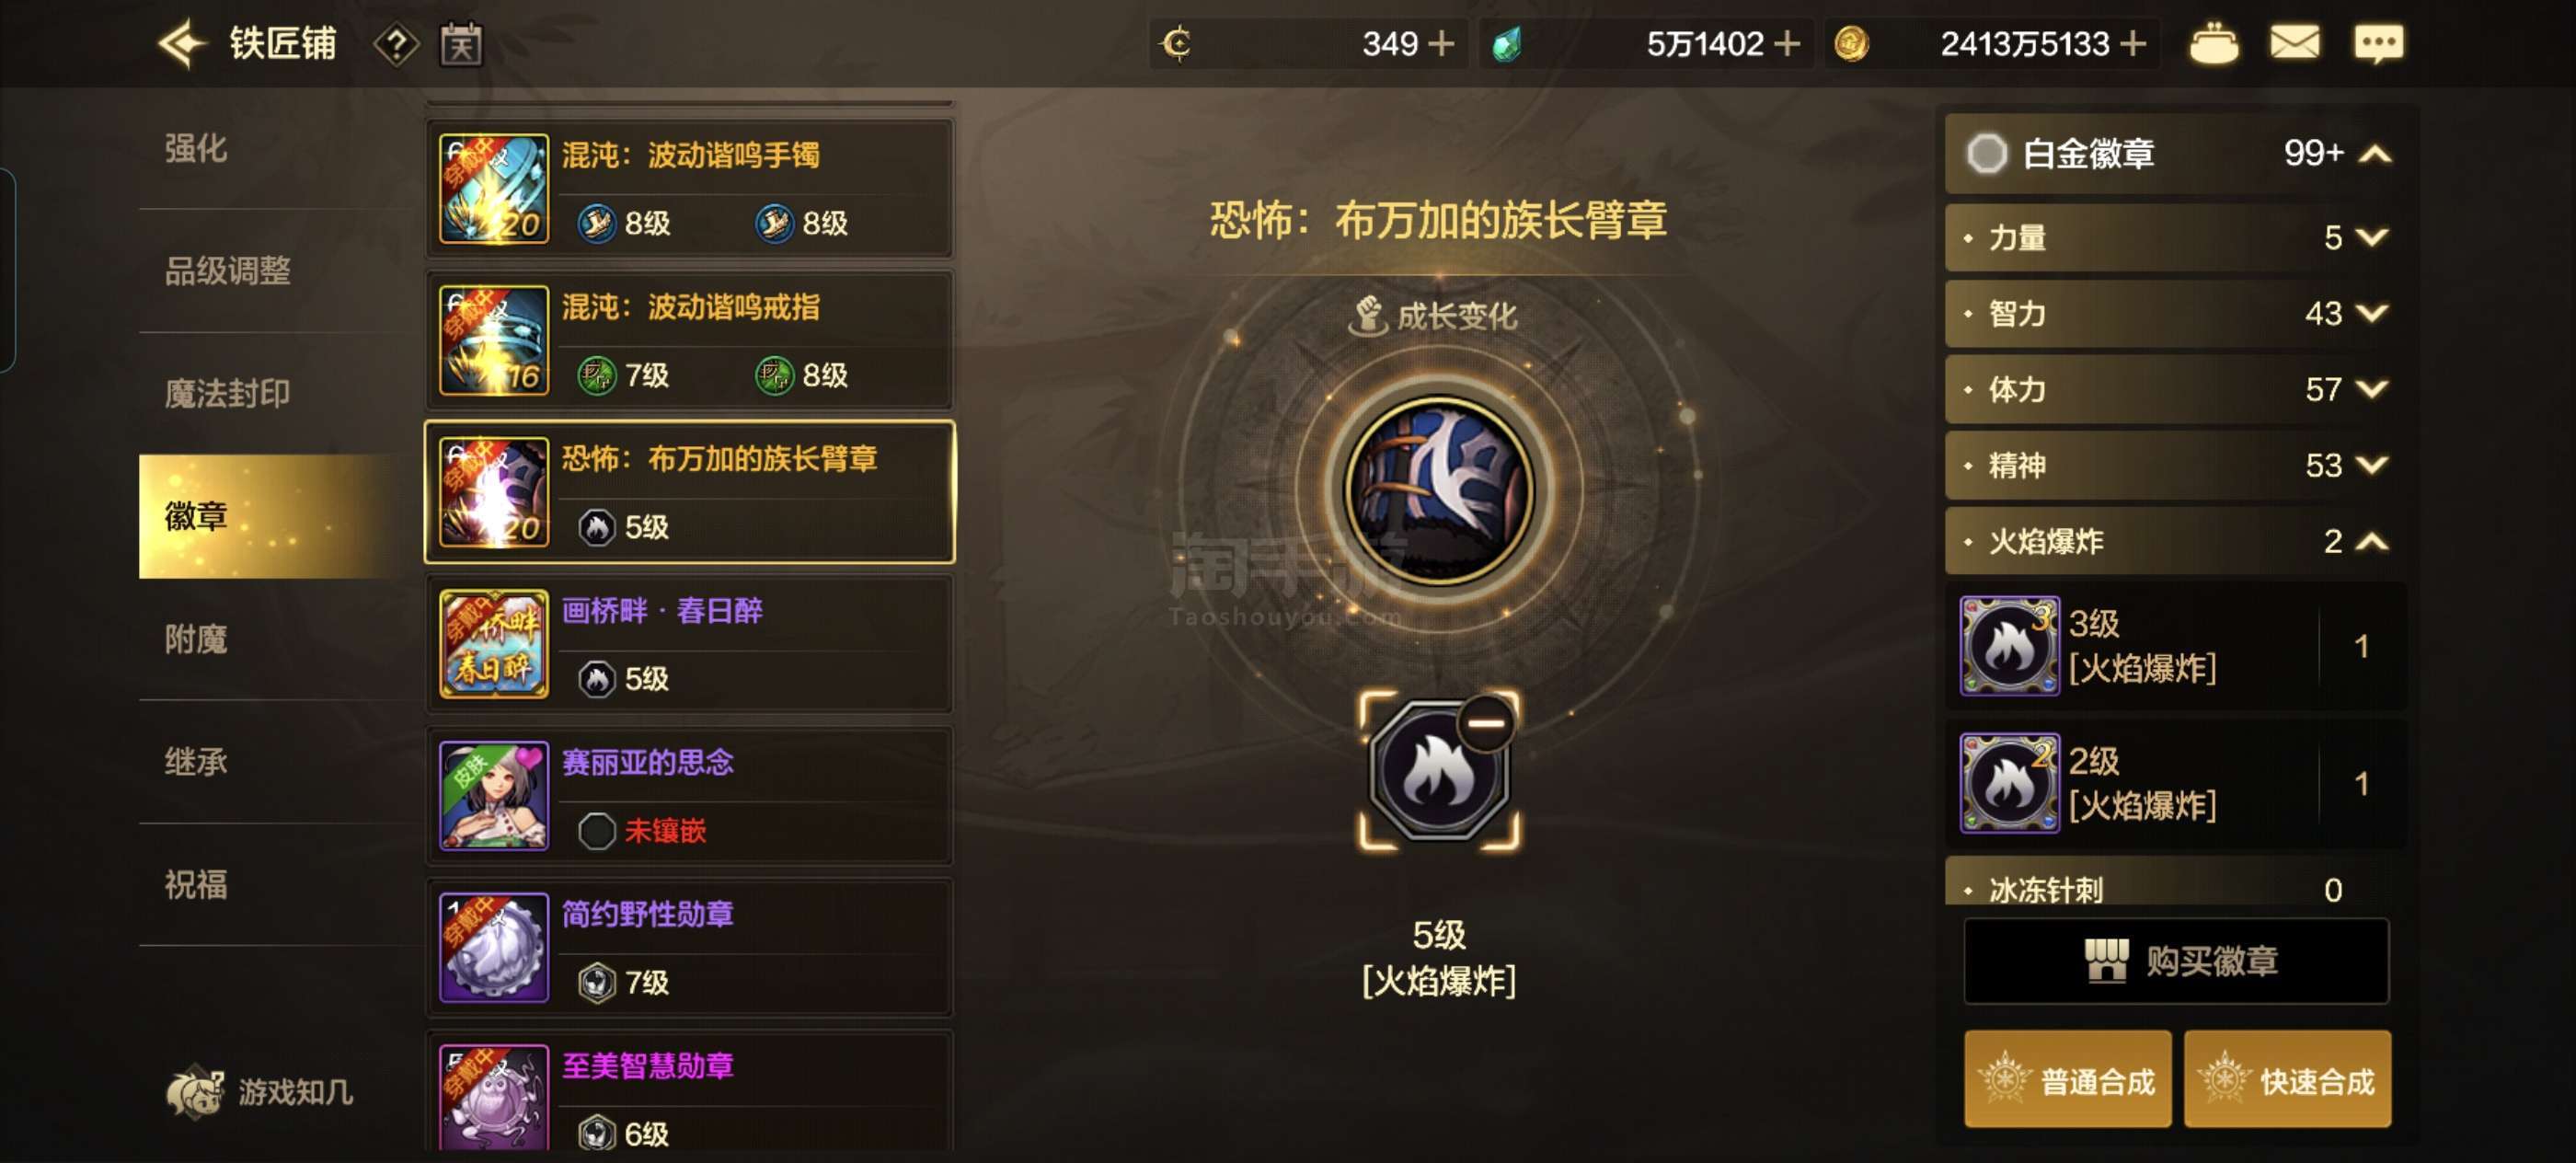Add gold coins with plus icon

[2132, 44]
